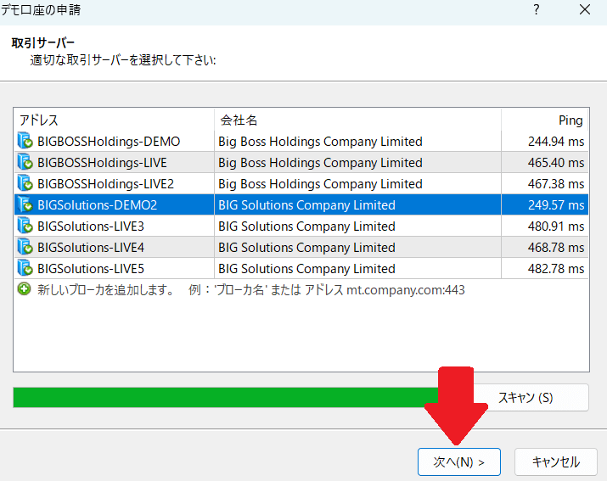Select the 482.78 ms ping value cell
This screenshot has height=481, width=607.
point(544,269)
